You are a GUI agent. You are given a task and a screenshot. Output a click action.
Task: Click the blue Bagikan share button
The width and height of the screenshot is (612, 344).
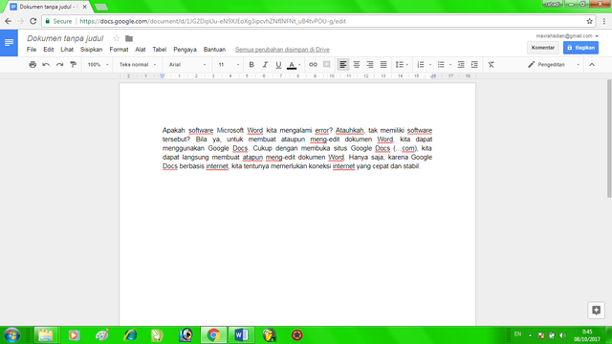coord(580,48)
